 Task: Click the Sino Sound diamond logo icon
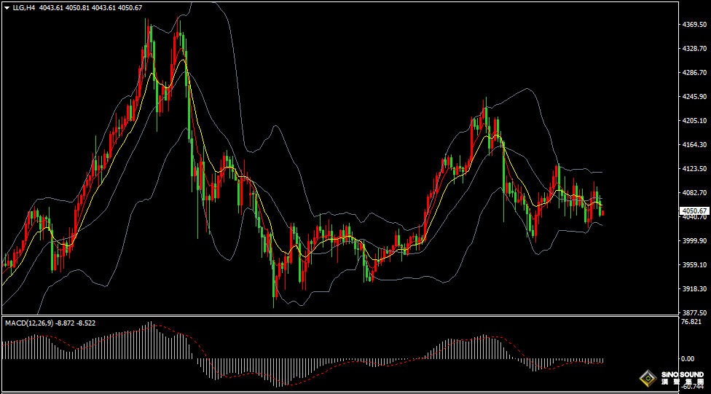[x=648, y=377]
